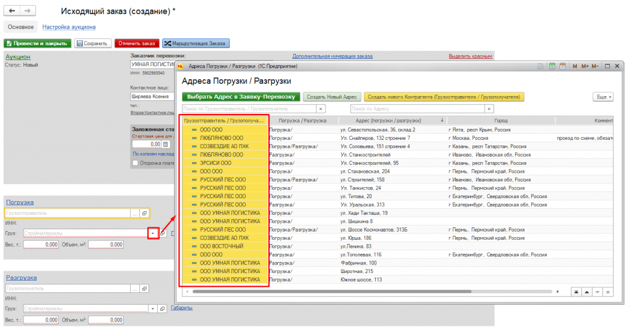
Task: Open the Разгрузка Груз field's open-form icon
Action: pyautogui.click(x=163, y=309)
